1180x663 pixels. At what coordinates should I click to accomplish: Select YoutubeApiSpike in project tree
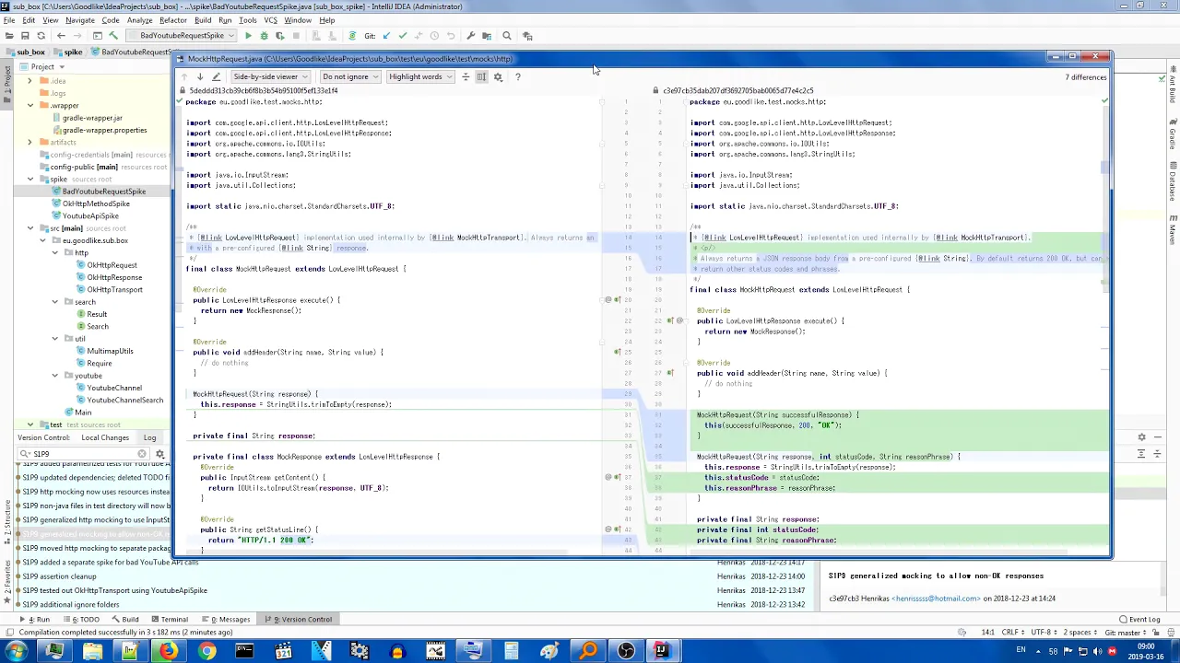point(90,216)
